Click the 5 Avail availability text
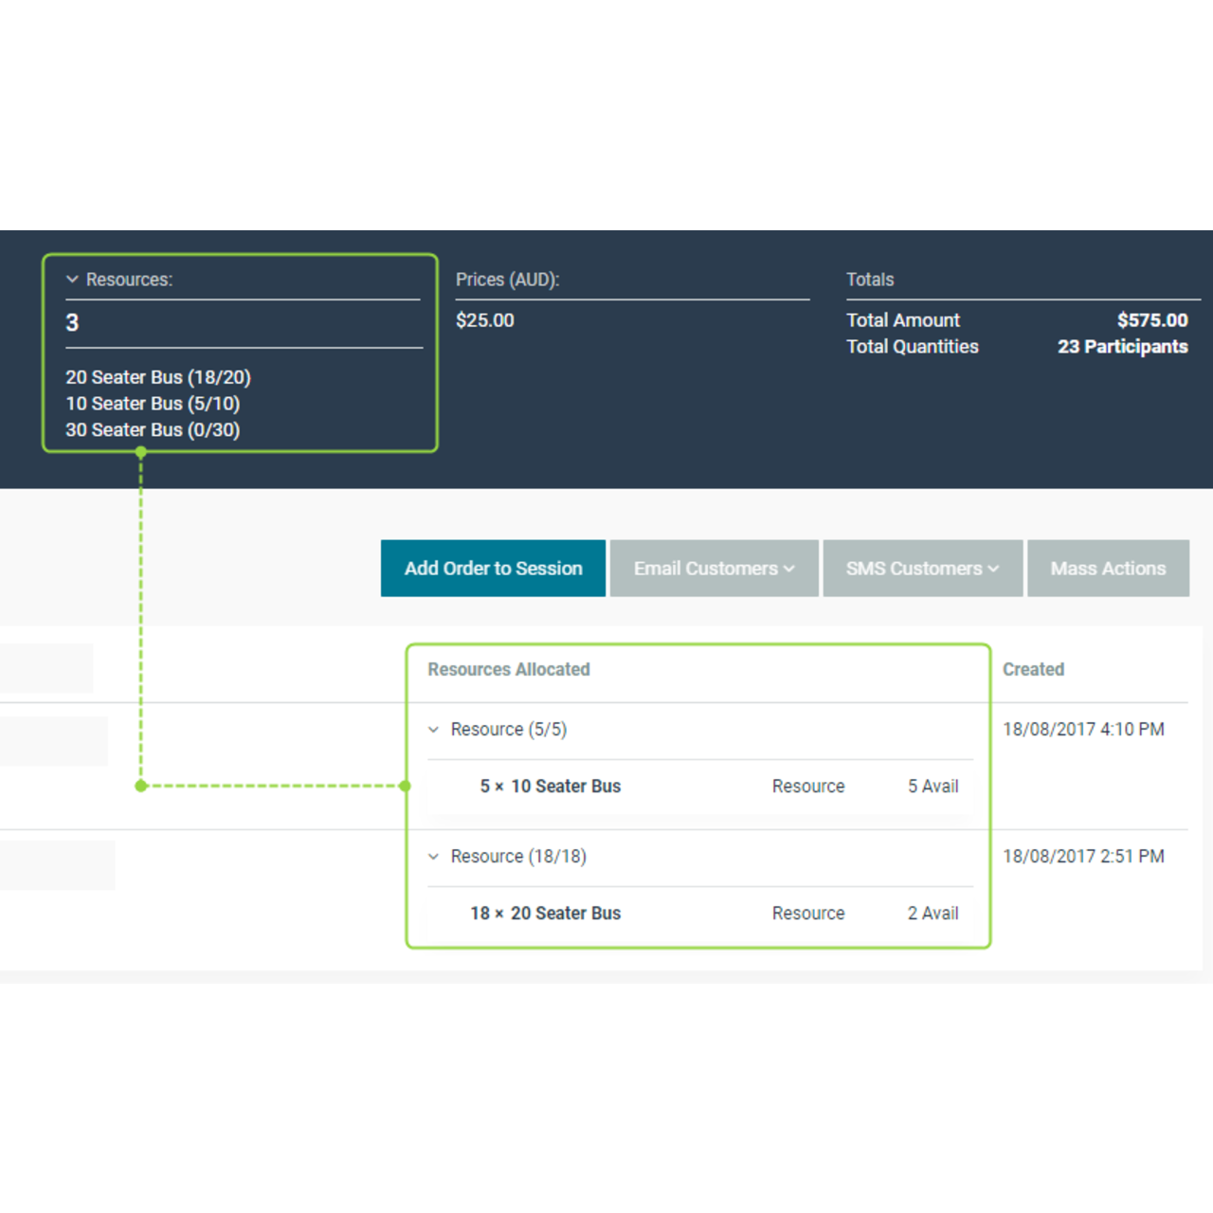 tap(932, 787)
